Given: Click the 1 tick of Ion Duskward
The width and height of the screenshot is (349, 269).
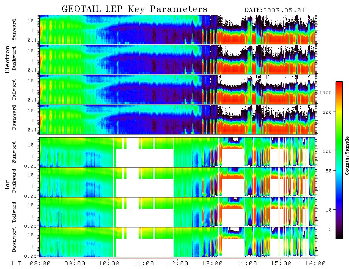Looking at the screenshot, I should coord(32,187).
